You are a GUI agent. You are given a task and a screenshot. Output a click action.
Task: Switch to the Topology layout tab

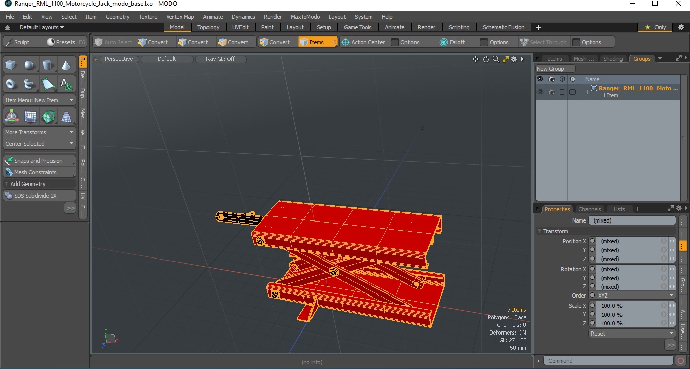pos(209,27)
